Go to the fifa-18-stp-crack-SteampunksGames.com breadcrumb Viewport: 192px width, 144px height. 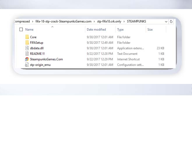pos(64,22)
